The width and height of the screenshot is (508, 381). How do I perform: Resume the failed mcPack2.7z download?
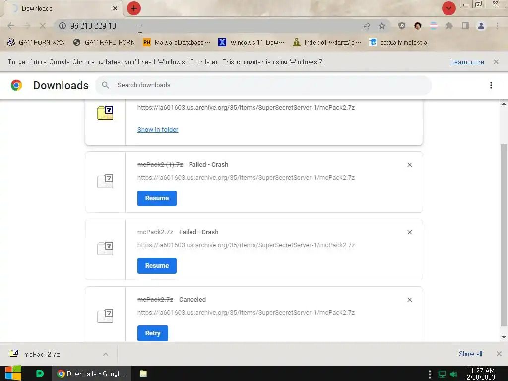click(x=157, y=266)
